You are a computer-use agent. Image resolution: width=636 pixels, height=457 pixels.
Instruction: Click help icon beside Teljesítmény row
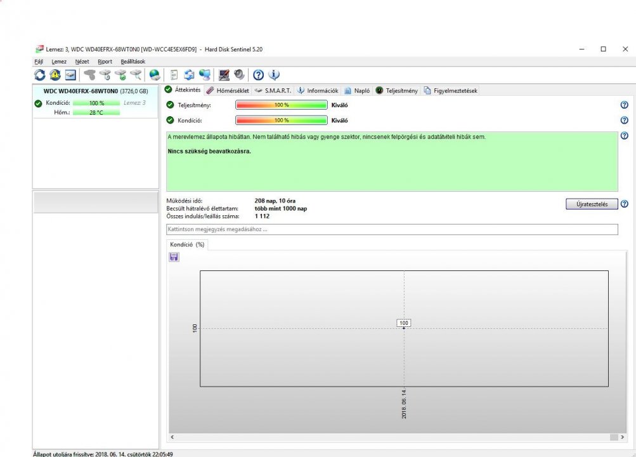coord(624,105)
